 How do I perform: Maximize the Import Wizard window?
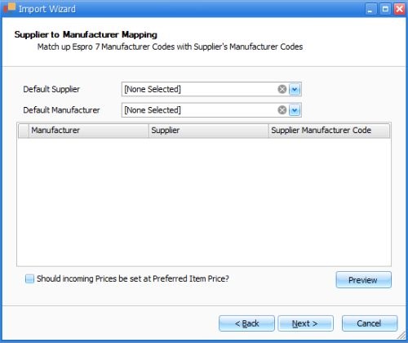coord(385,9)
